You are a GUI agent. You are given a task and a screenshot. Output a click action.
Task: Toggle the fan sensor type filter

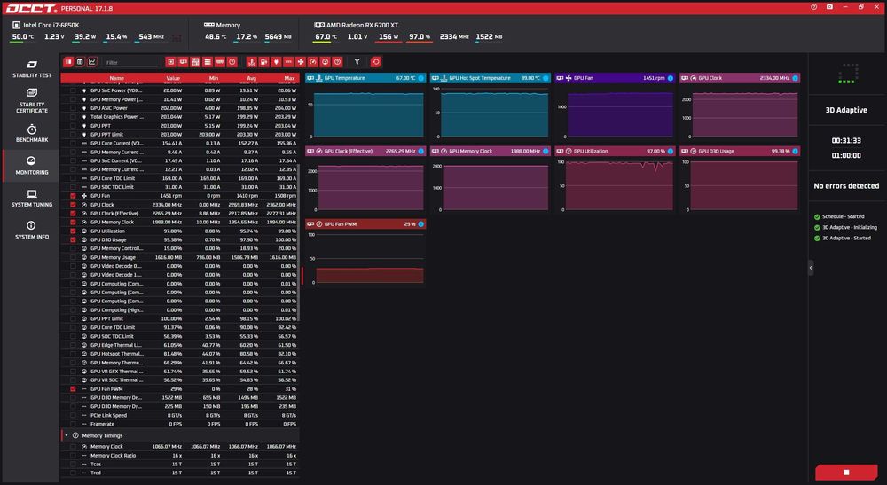(x=301, y=61)
